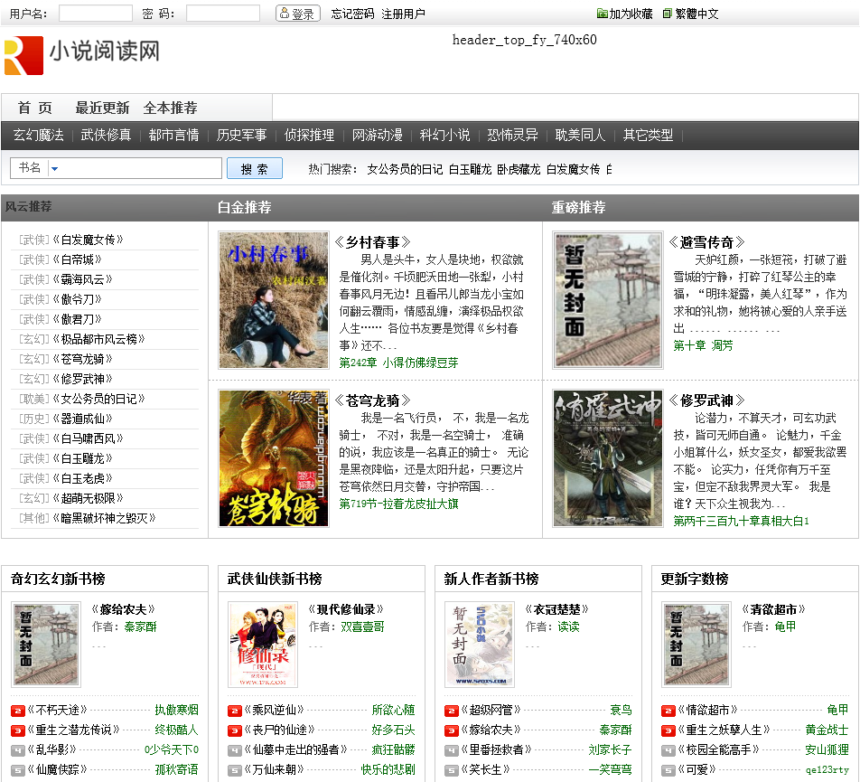Open the 注册用户 link
Screen dimensions: 860x782
403,14
